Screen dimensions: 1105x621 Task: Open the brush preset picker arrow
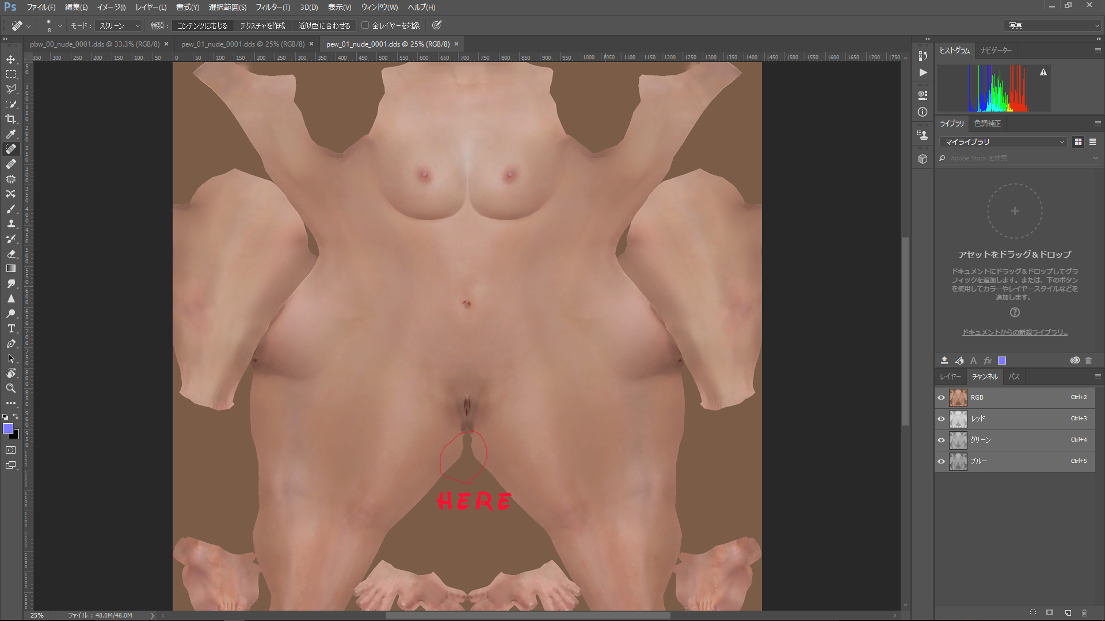click(60, 26)
